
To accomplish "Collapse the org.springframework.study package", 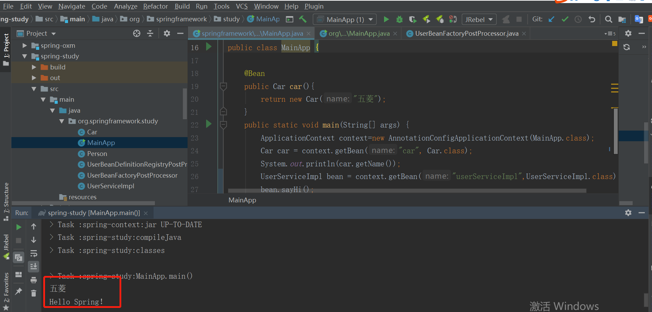I will (x=62, y=121).
